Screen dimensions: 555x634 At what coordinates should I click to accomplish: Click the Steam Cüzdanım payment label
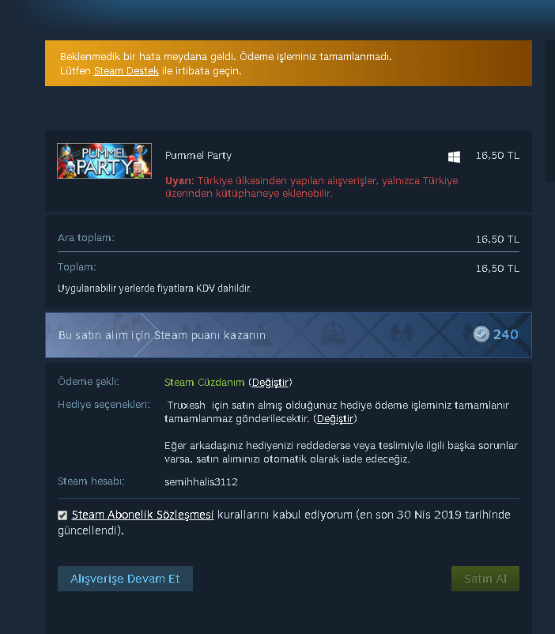pos(204,383)
